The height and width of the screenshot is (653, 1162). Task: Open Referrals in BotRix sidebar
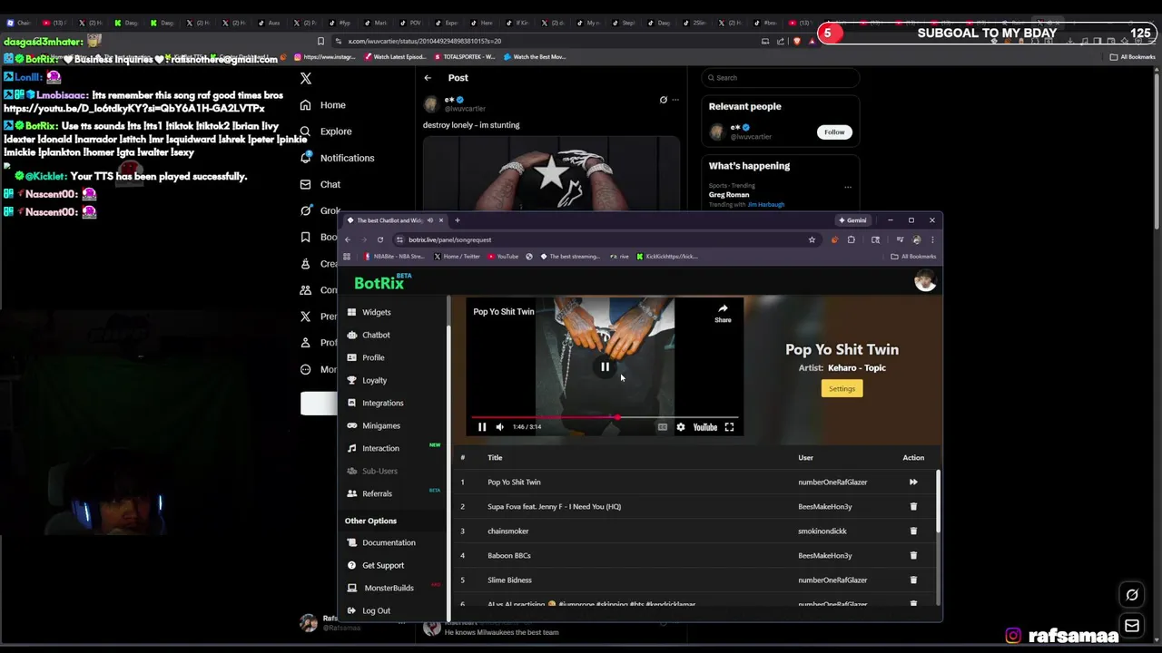[x=377, y=493]
